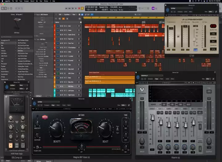The height and width of the screenshot is (162, 222).
Task: Open the Logic Pro menu
Action: tap(7, 1)
